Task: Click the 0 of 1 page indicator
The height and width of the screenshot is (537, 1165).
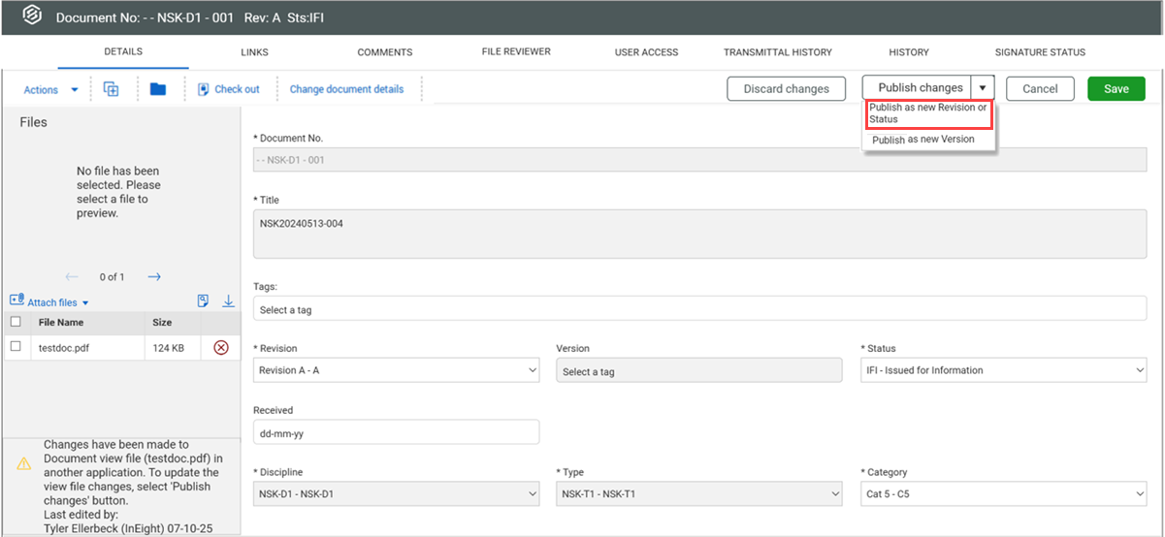Action: coord(113,277)
